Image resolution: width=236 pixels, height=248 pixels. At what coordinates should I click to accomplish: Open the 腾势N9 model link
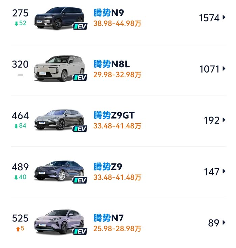pos(109,13)
